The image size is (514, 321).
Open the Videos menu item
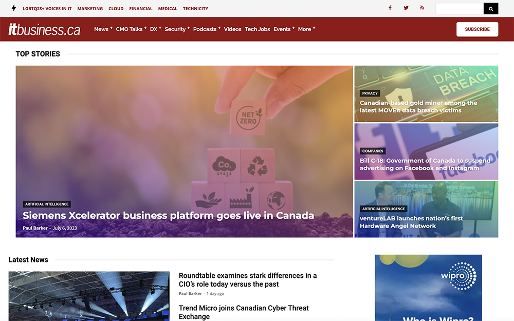pos(232,29)
